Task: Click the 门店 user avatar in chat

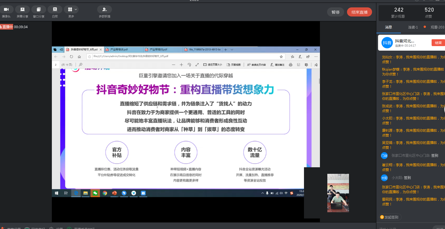Action: [x=384, y=156]
